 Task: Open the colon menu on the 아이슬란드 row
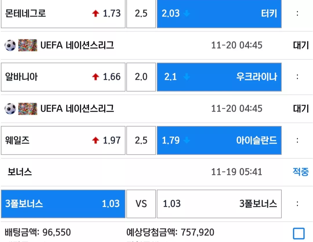pos(297,140)
